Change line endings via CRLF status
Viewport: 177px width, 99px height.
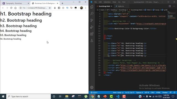[x=152, y=92]
